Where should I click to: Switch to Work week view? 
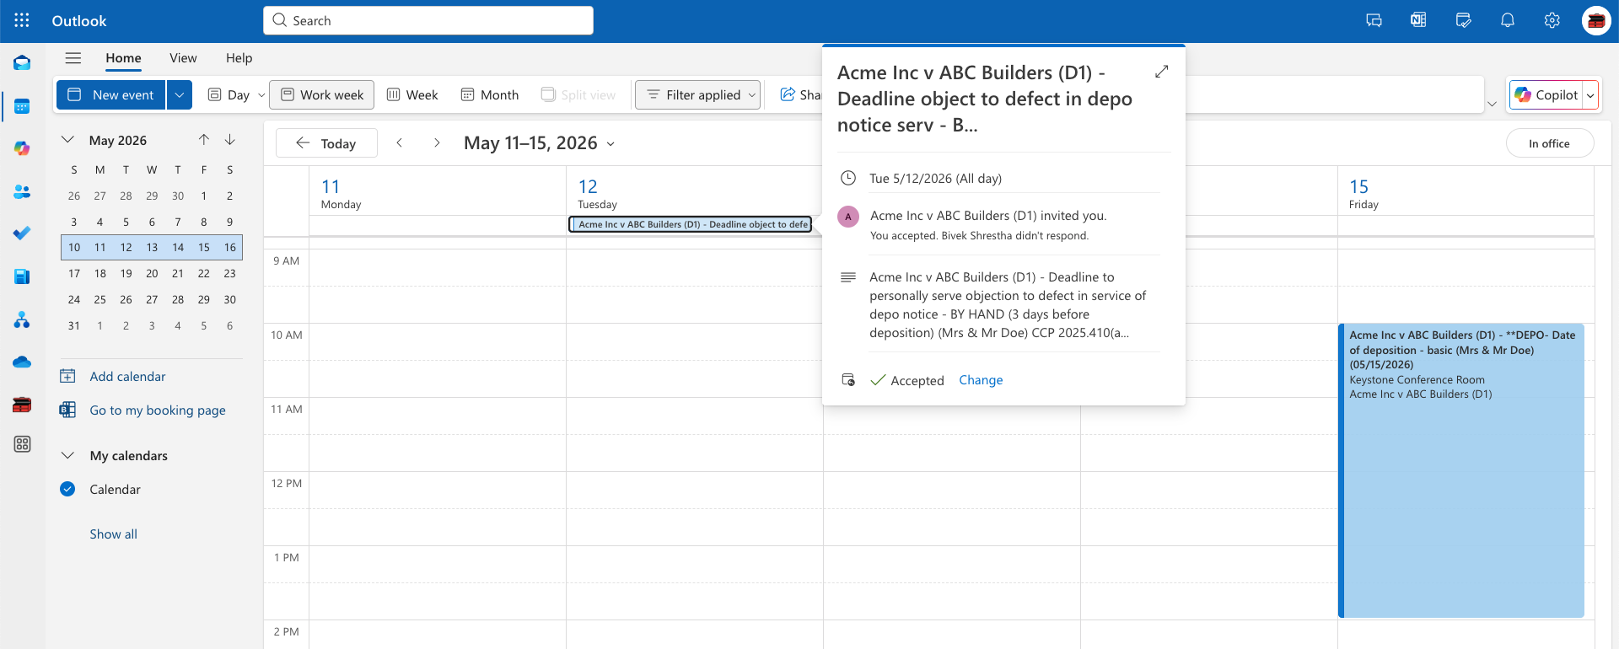[x=322, y=94]
